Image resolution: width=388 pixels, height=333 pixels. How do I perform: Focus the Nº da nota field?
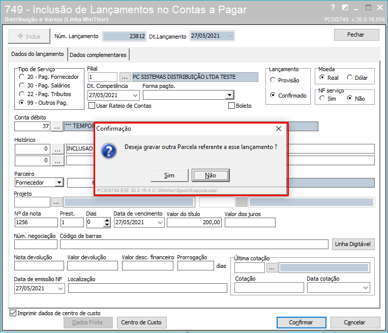tap(36, 222)
